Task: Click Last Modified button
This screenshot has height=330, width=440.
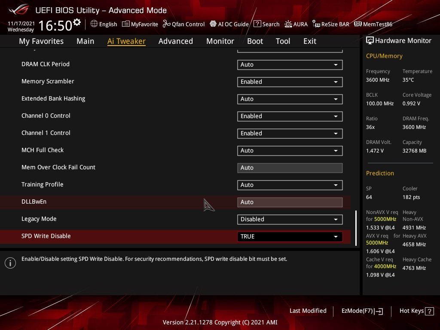Action: 308,311
